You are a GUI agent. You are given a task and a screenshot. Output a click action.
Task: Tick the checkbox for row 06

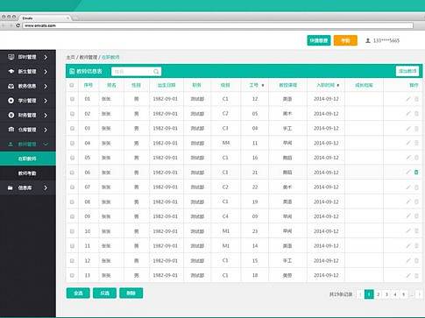72,173
